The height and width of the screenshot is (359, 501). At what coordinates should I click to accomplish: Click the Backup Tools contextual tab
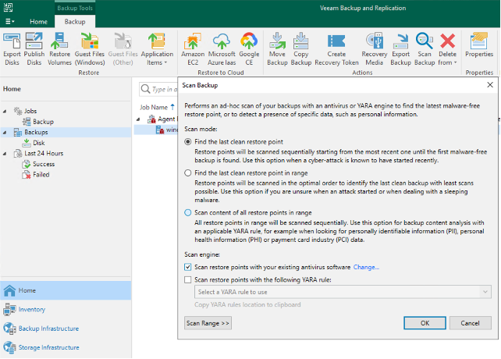point(75,8)
